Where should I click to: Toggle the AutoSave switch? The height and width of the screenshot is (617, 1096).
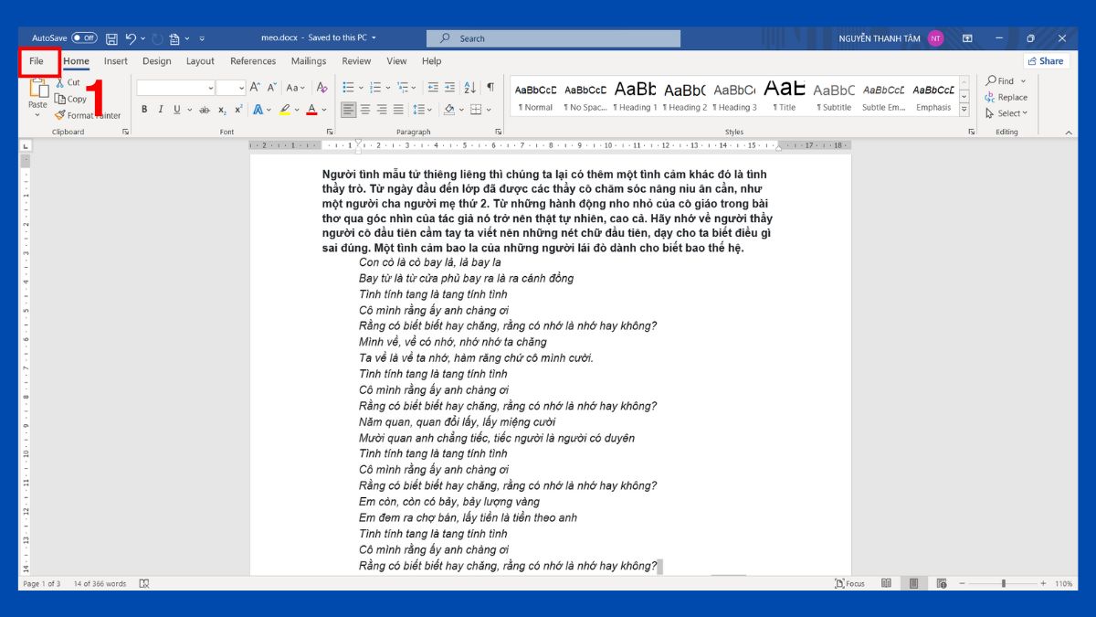coord(84,38)
